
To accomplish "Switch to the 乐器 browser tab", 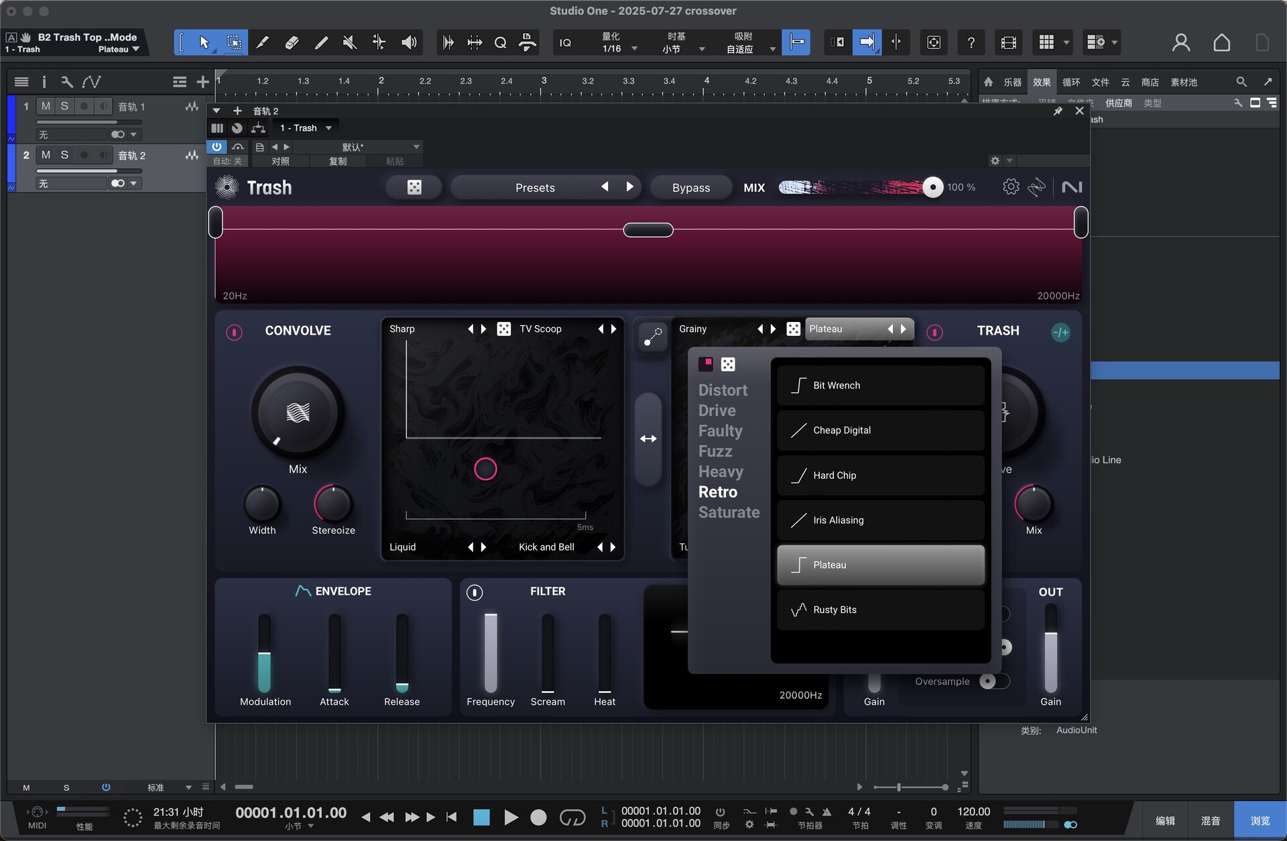I will pos(1012,82).
